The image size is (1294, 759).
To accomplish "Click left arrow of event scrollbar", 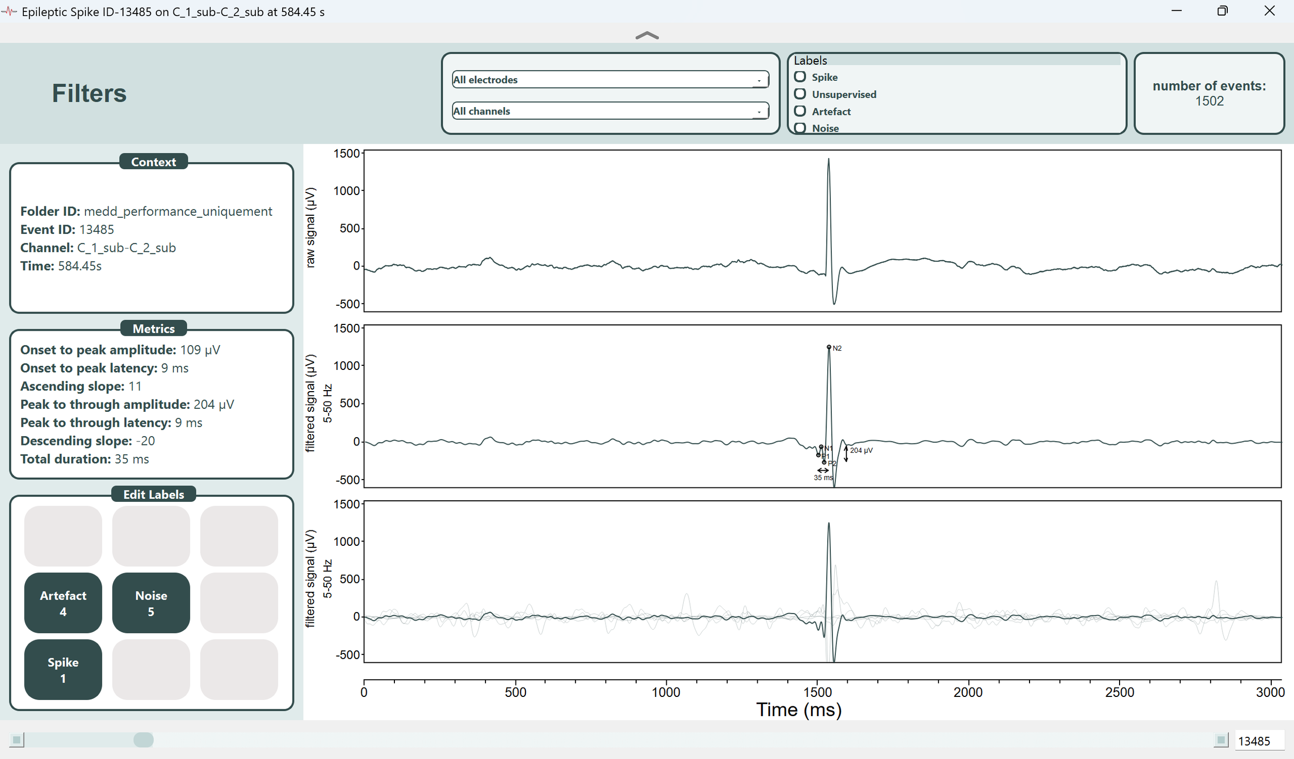I will point(17,740).
